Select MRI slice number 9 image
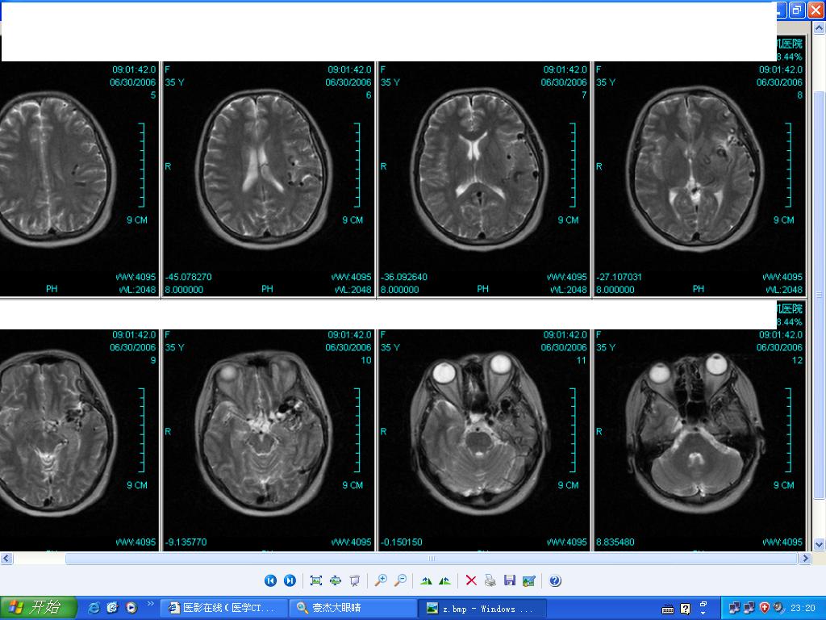The height and width of the screenshot is (620, 826). point(79,440)
